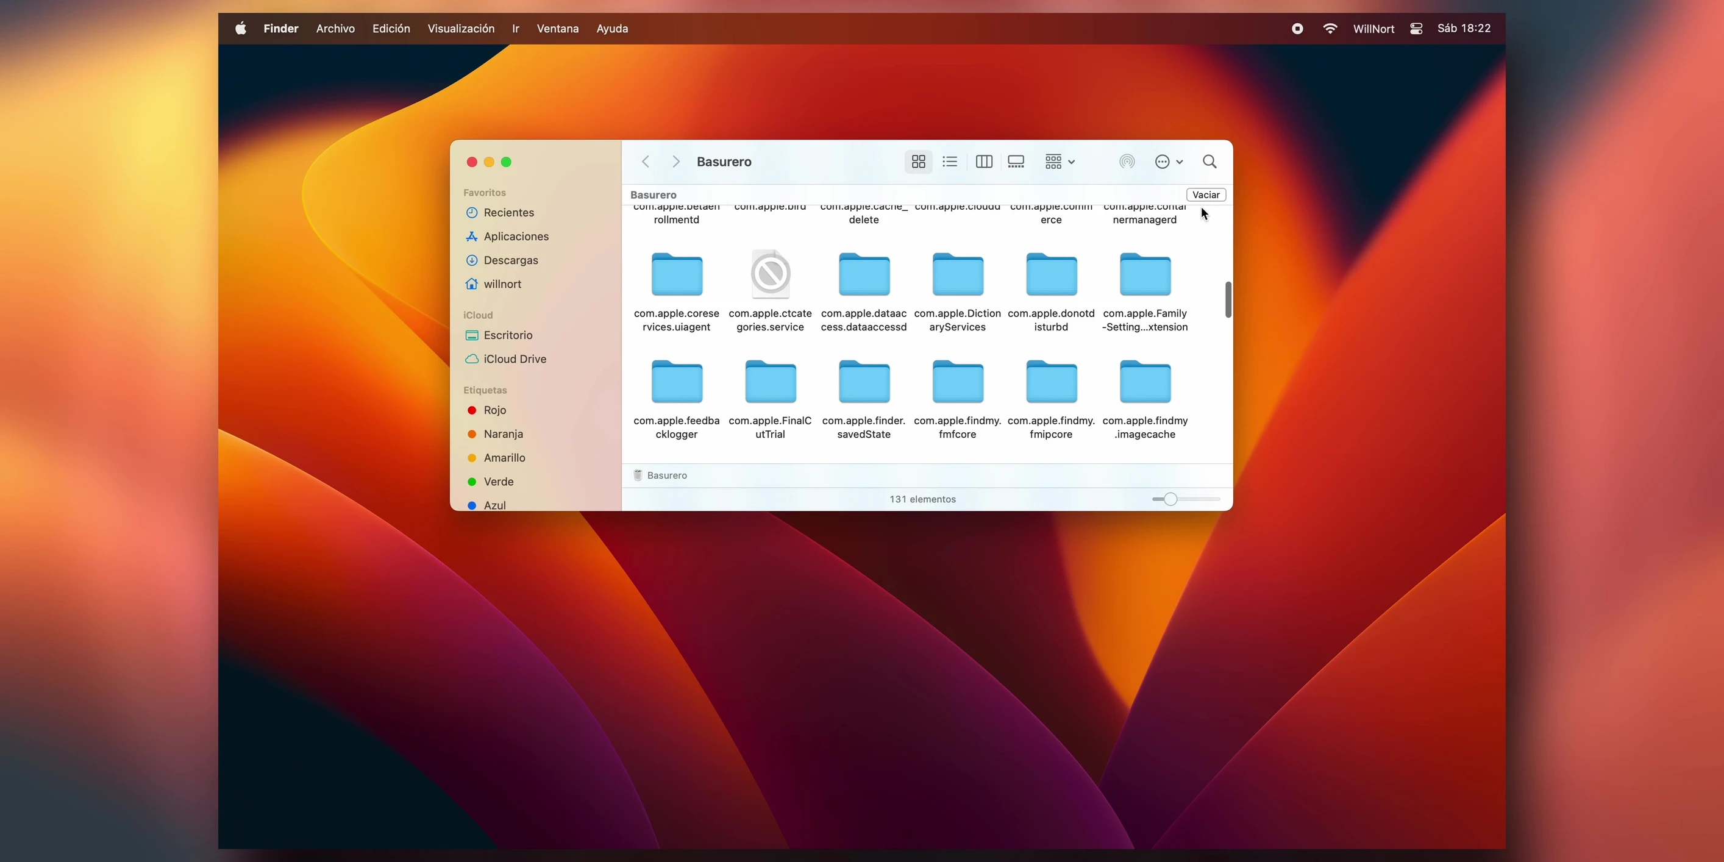Click the delete file label in top row

pos(863,219)
